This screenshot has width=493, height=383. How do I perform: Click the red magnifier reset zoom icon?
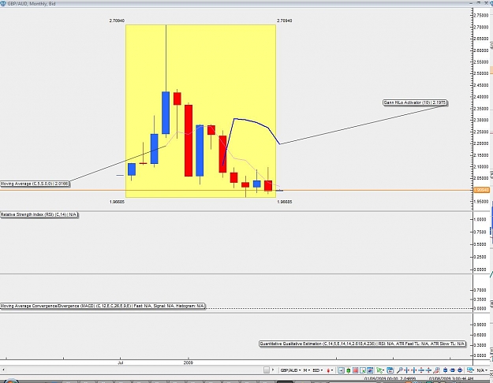point(436,370)
